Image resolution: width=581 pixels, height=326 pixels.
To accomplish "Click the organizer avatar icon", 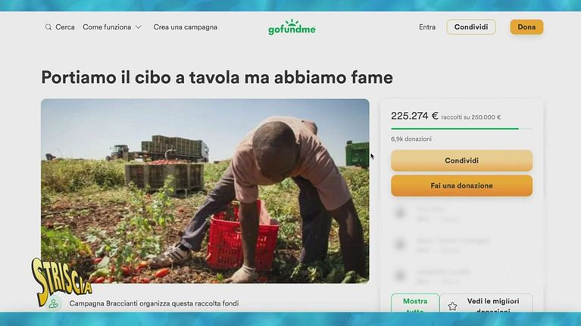I will coord(53,303).
